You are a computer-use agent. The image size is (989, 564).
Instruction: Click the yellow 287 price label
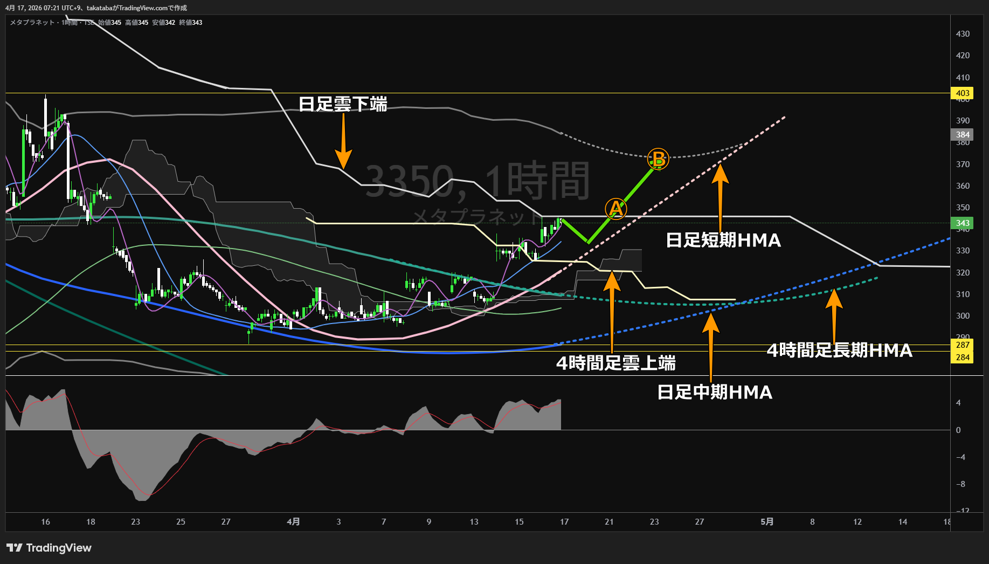click(962, 345)
